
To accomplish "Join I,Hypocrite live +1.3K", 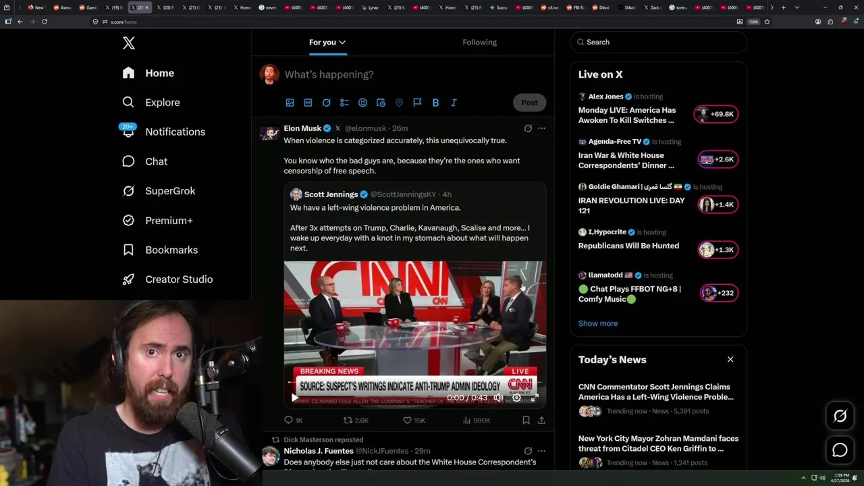I will point(718,250).
